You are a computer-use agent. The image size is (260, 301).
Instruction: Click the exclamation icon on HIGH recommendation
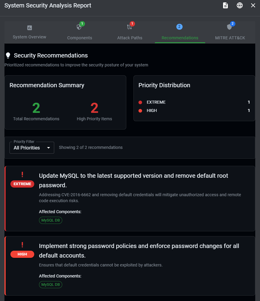click(x=22, y=245)
